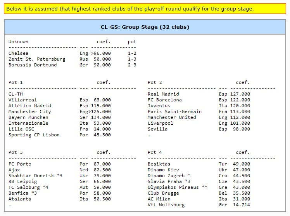Image resolution: width=290 pixels, height=216 pixels.
Task: Select Bayern München's coefficient 134.000
Action: (101, 117)
